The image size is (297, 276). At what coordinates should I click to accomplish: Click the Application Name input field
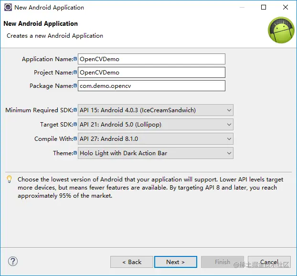pos(151,59)
